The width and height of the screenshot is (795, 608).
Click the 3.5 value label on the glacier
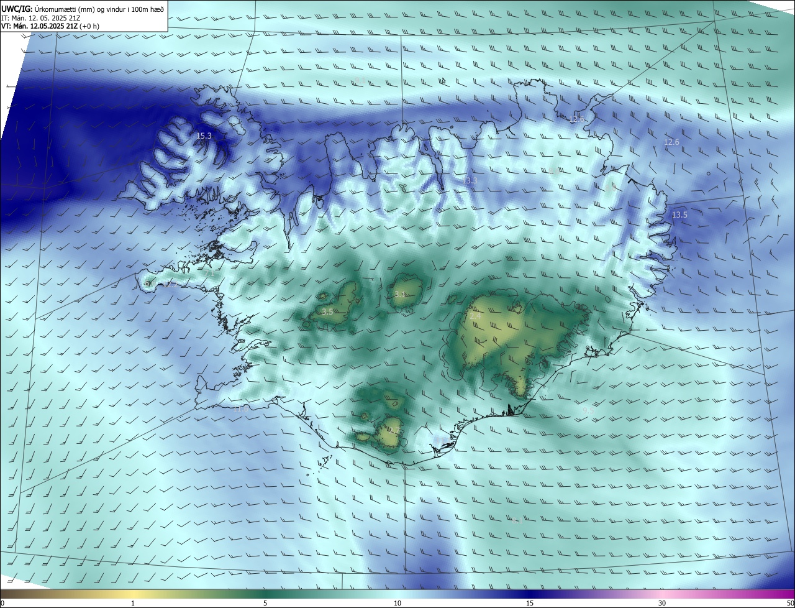click(327, 311)
